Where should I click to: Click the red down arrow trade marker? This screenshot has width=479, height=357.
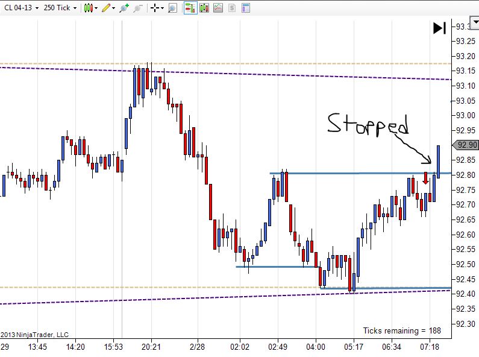[425, 178]
